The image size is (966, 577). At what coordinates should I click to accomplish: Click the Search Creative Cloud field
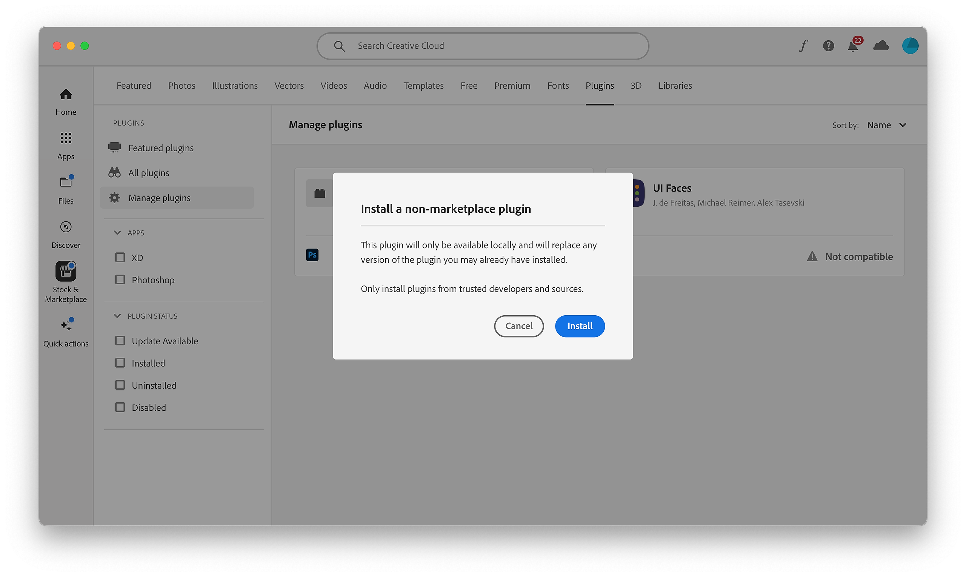pyautogui.click(x=482, y=46)
